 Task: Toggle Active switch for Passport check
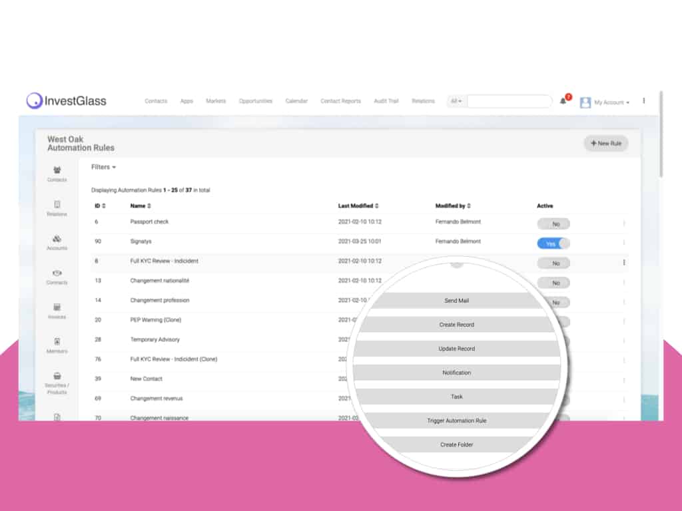tap(553, 224)
